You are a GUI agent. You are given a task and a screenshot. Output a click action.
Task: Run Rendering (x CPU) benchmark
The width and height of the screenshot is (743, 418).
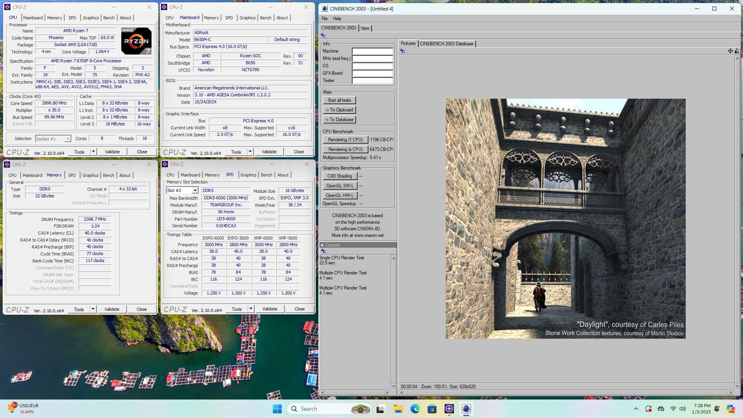coord(345,149)
